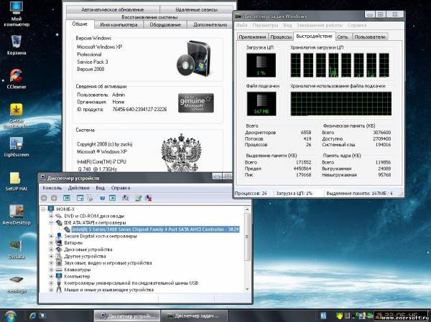Open Дополнительно tab in System Properties
The width and height of the screenshot is (431, 322).
click(x=210, y=24)
